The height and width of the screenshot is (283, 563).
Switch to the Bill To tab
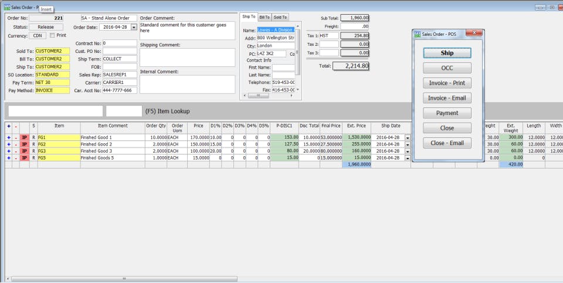click(x=264, y=17)
